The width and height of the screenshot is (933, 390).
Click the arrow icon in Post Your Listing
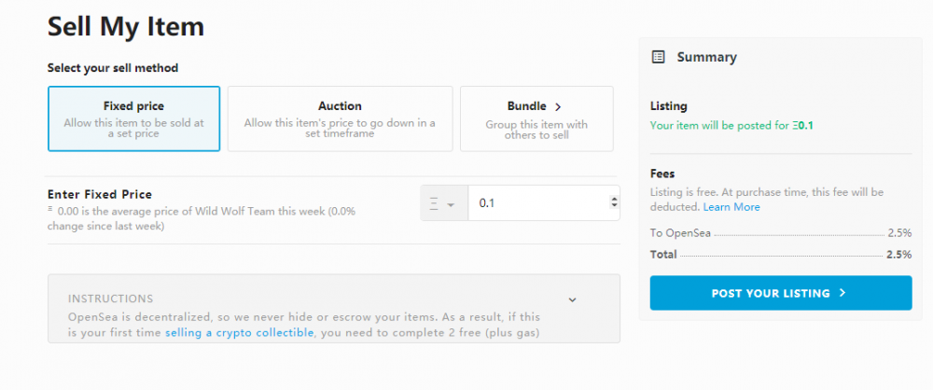(842, 293)
